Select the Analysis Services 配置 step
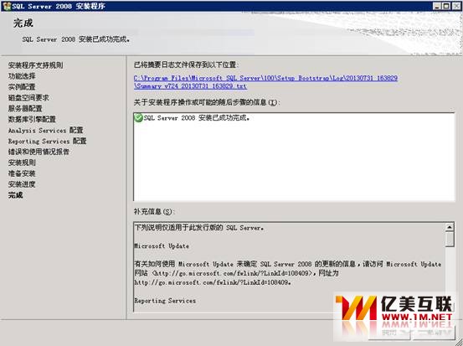 [46, 130]
